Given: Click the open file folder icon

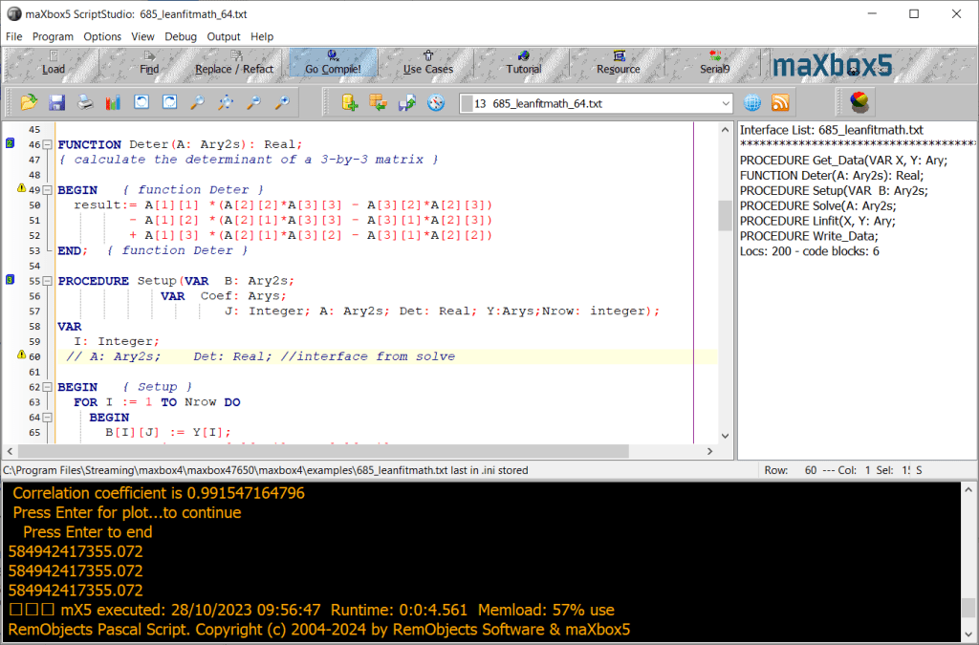Looking at the screenshot, I should pyautogui.click(x=29, y=102).
